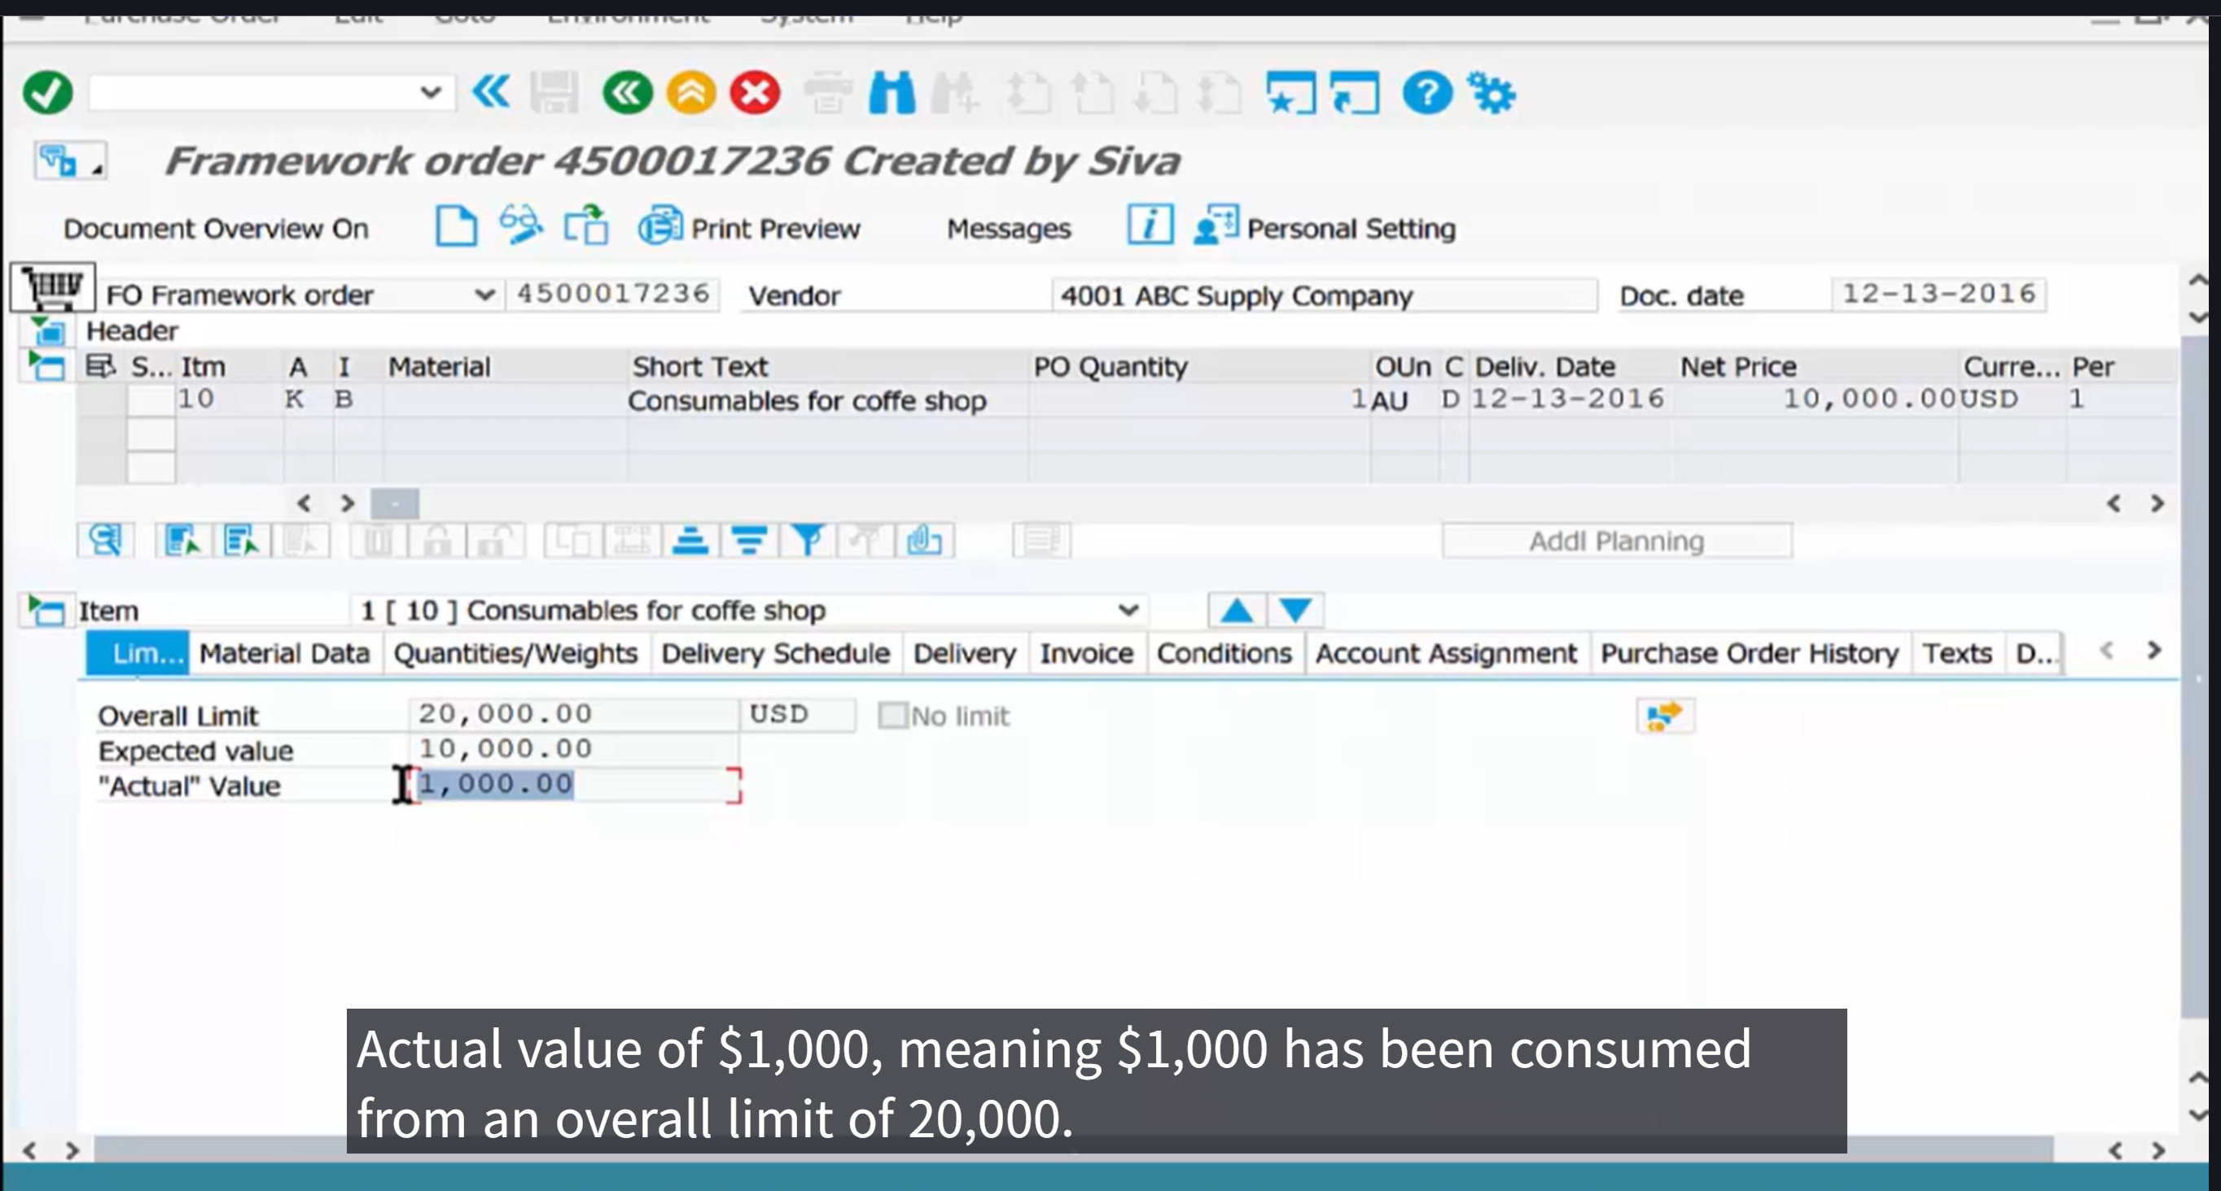Click the Create new document icon

click(455, 228)
